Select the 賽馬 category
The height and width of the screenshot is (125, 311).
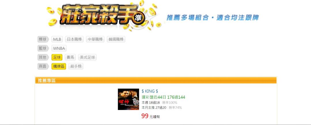[x=70, y=58]
